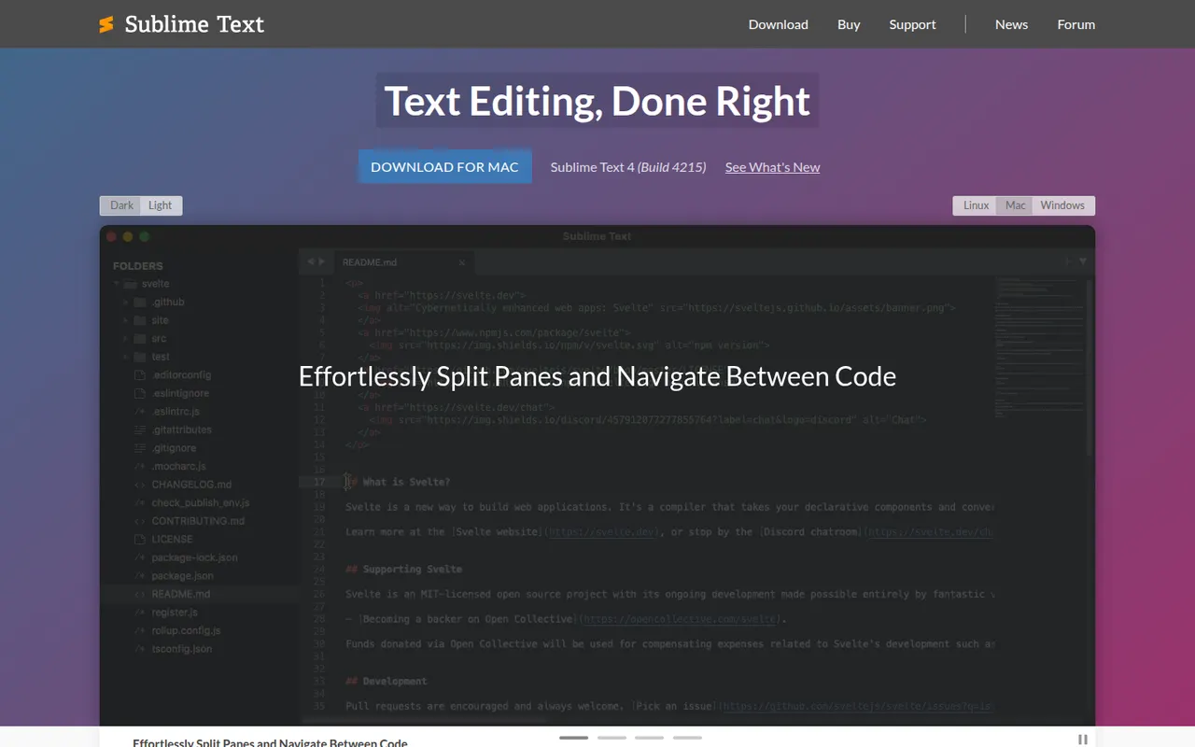Jump to the second slide indicator
This screenshot has height=747, width=1195.
(612, 738)
